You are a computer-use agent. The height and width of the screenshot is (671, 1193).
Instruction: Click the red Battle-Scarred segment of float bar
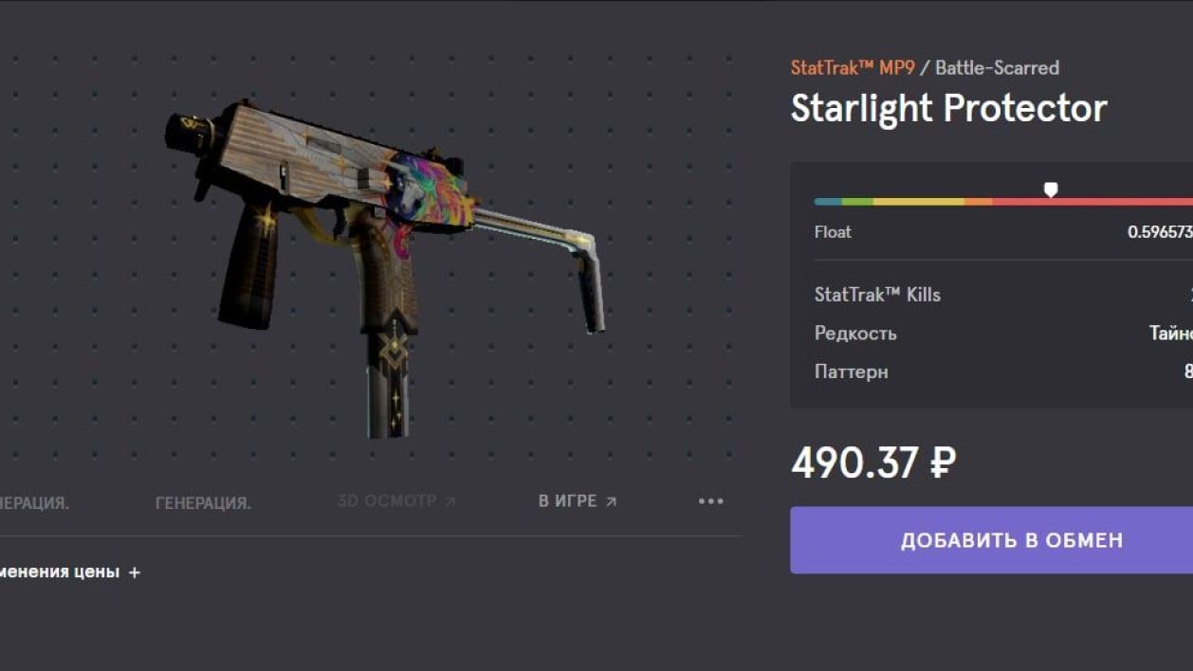pos(1092,202)
